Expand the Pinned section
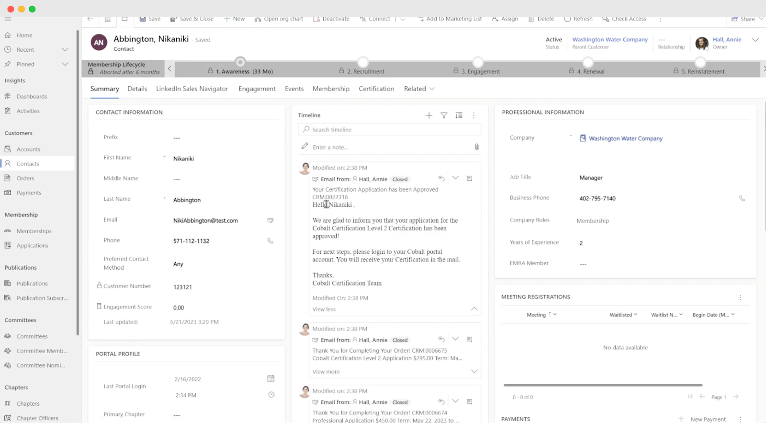Viewport: 766px width, 423px height. [65, 64]
